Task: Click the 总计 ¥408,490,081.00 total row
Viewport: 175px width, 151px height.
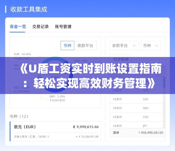Action: [x=138, y=133]
